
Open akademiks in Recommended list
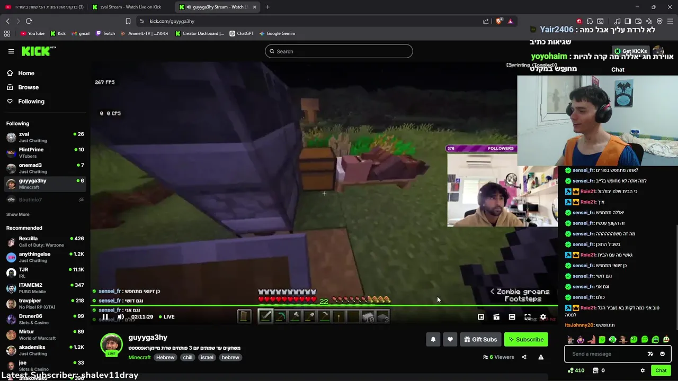tap(45, 350)
